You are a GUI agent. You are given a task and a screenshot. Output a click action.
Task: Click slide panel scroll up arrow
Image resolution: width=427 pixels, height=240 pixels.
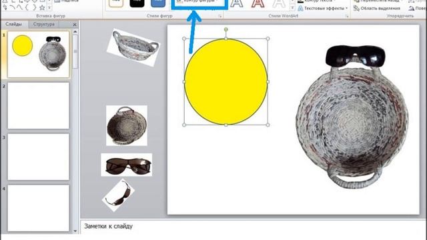(x=75, y=32)
